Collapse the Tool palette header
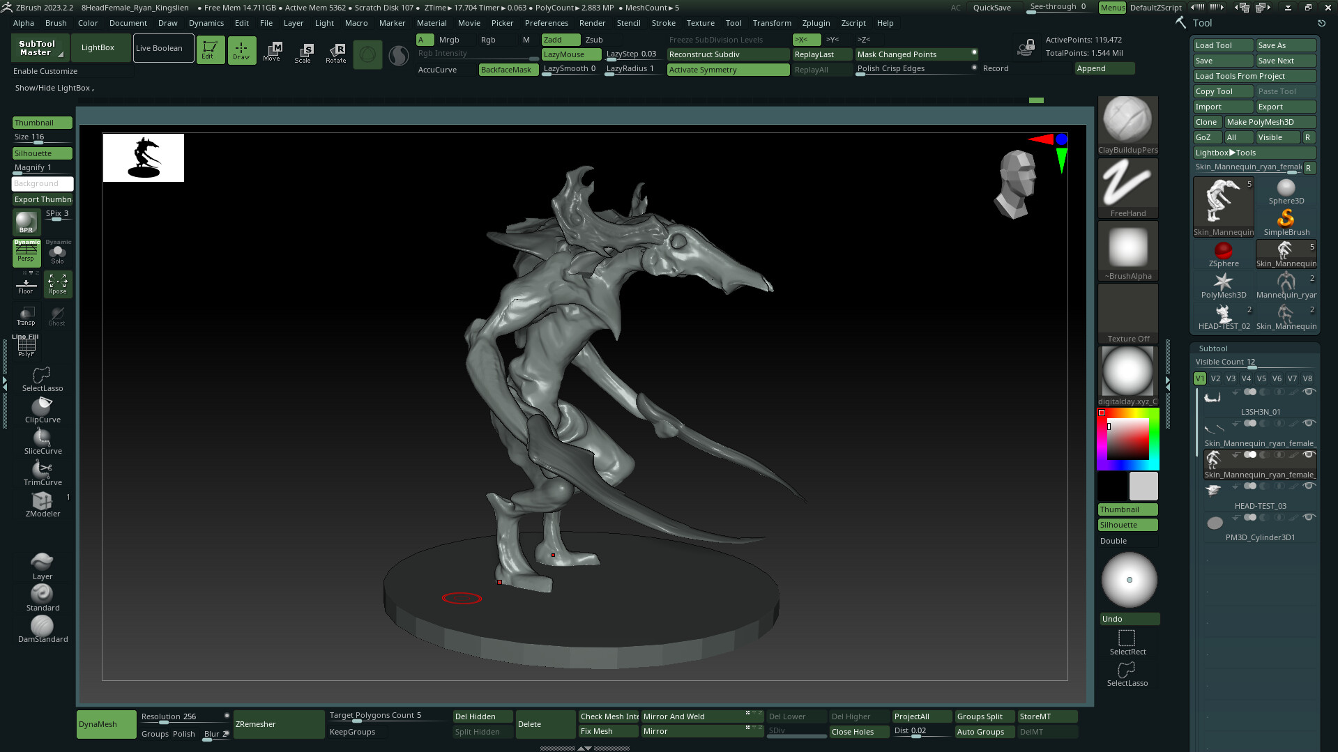The height and width of the screenshot is (752, 1338). 1202,23
